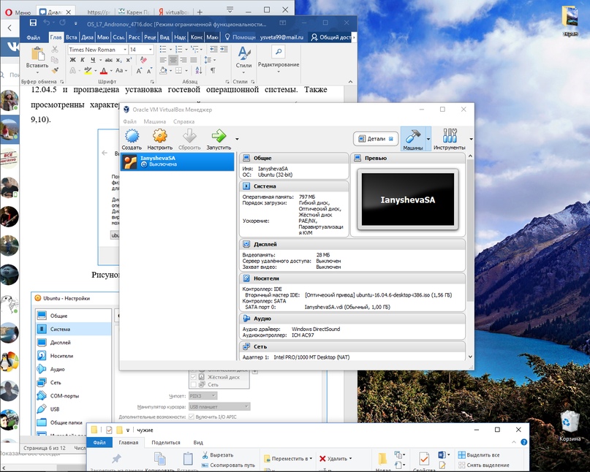Screen dimensions: 590x472
Task: Switch to Поделиться tab in Explorer
Action: pos(166,442)
